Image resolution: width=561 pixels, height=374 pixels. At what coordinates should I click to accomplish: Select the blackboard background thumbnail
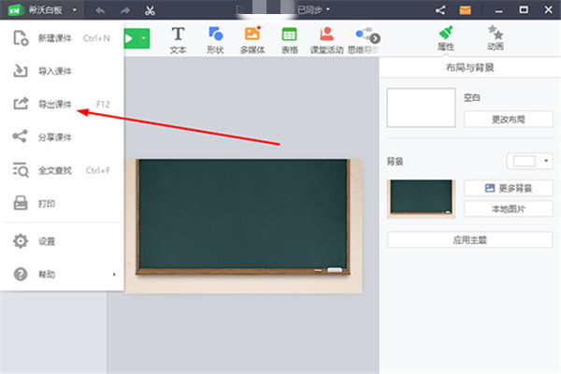point(421,197)
